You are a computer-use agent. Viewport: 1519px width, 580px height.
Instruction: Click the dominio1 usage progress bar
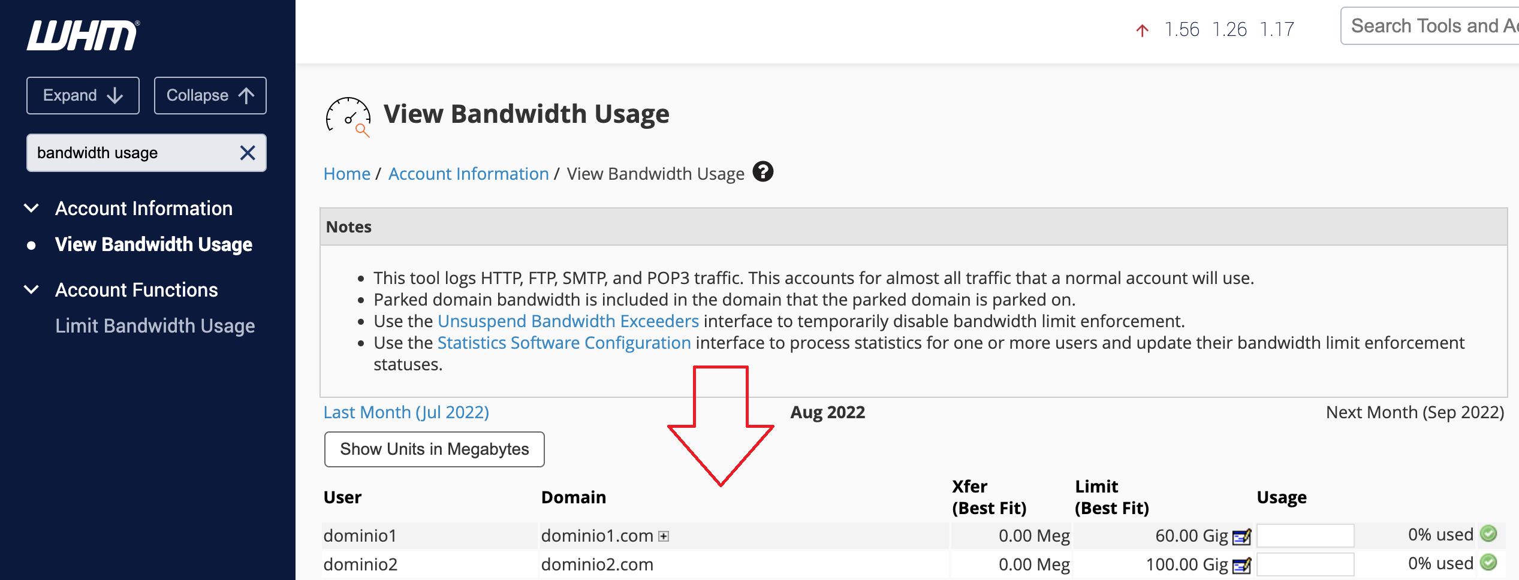1306,536
